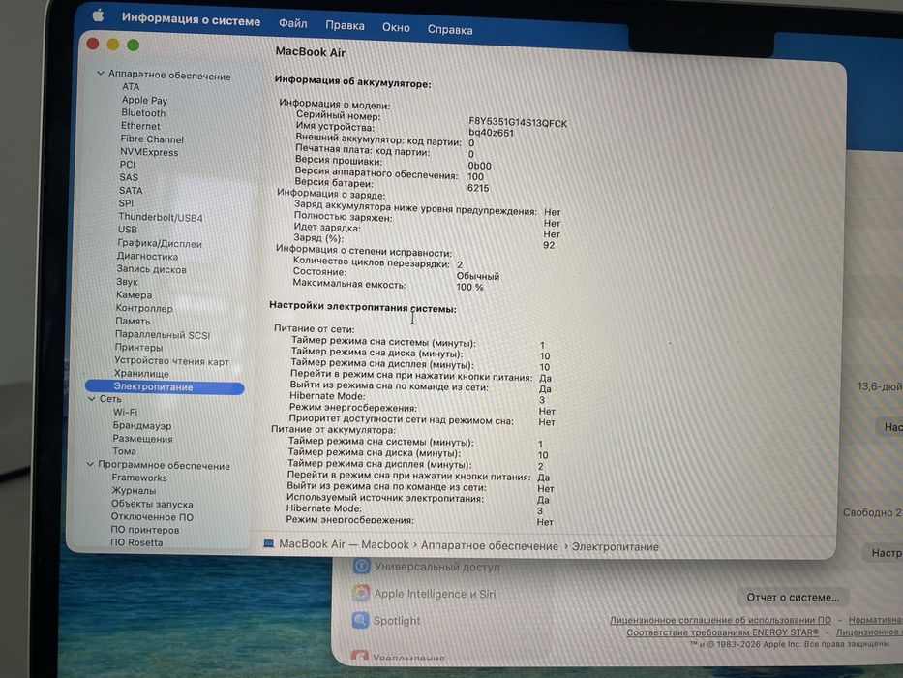
Task: Collapse the Программное обеспечение section
Action: (x=90, y=464)
